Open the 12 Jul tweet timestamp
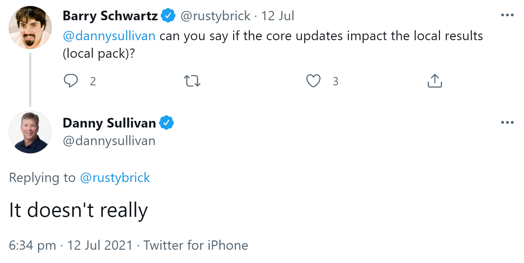This screenshot has height=263, width=524. tap(277, 15)
